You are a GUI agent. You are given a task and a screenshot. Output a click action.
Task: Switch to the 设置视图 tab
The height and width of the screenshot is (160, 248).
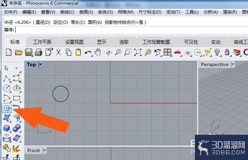tap(74, 42)
